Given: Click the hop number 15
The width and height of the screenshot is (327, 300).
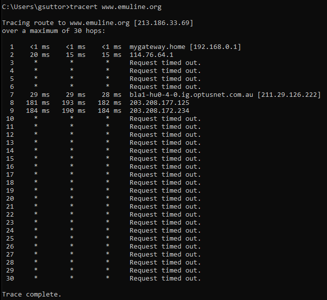Looking at the screenshot, I should 10,159.
